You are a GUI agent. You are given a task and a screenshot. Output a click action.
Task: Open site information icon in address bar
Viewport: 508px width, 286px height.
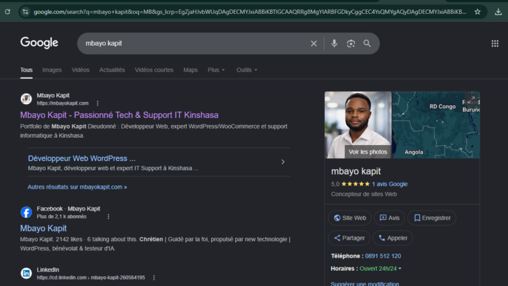coord(25,12)
